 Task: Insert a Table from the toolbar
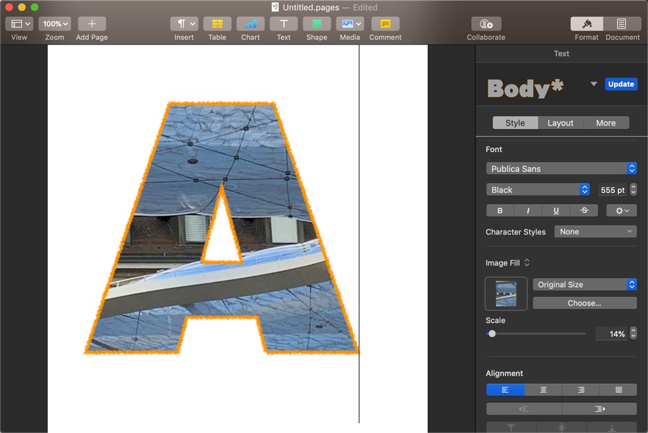pyautogui.click(x=217, y=24)
